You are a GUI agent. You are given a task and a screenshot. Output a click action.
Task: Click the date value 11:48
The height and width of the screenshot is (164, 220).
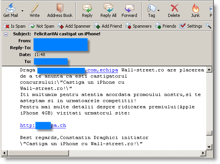pyautogui.click(x=40, y=55)
